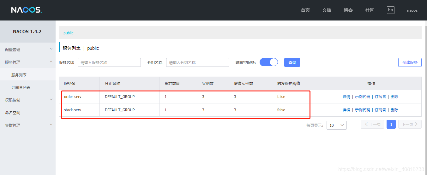
Task: Open the 每页显示 page size dropdown
Action: point(337,125)
